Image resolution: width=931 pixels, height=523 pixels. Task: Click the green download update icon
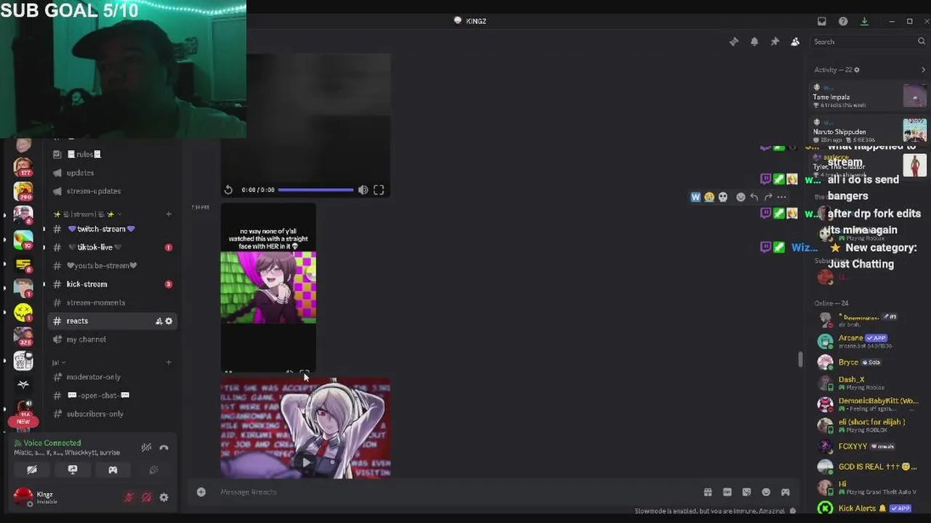click(x=864, y=21)
